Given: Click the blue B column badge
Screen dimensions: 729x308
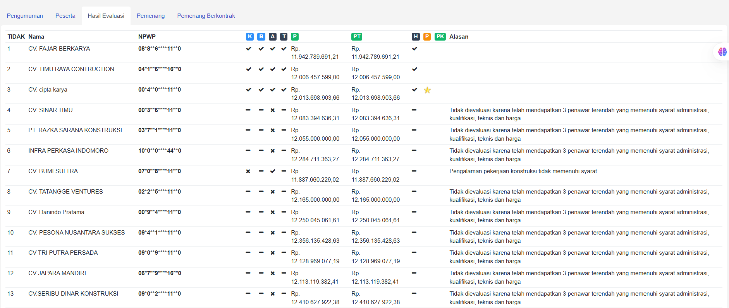Looking at the screenshot, I should (x=261, y=36).
